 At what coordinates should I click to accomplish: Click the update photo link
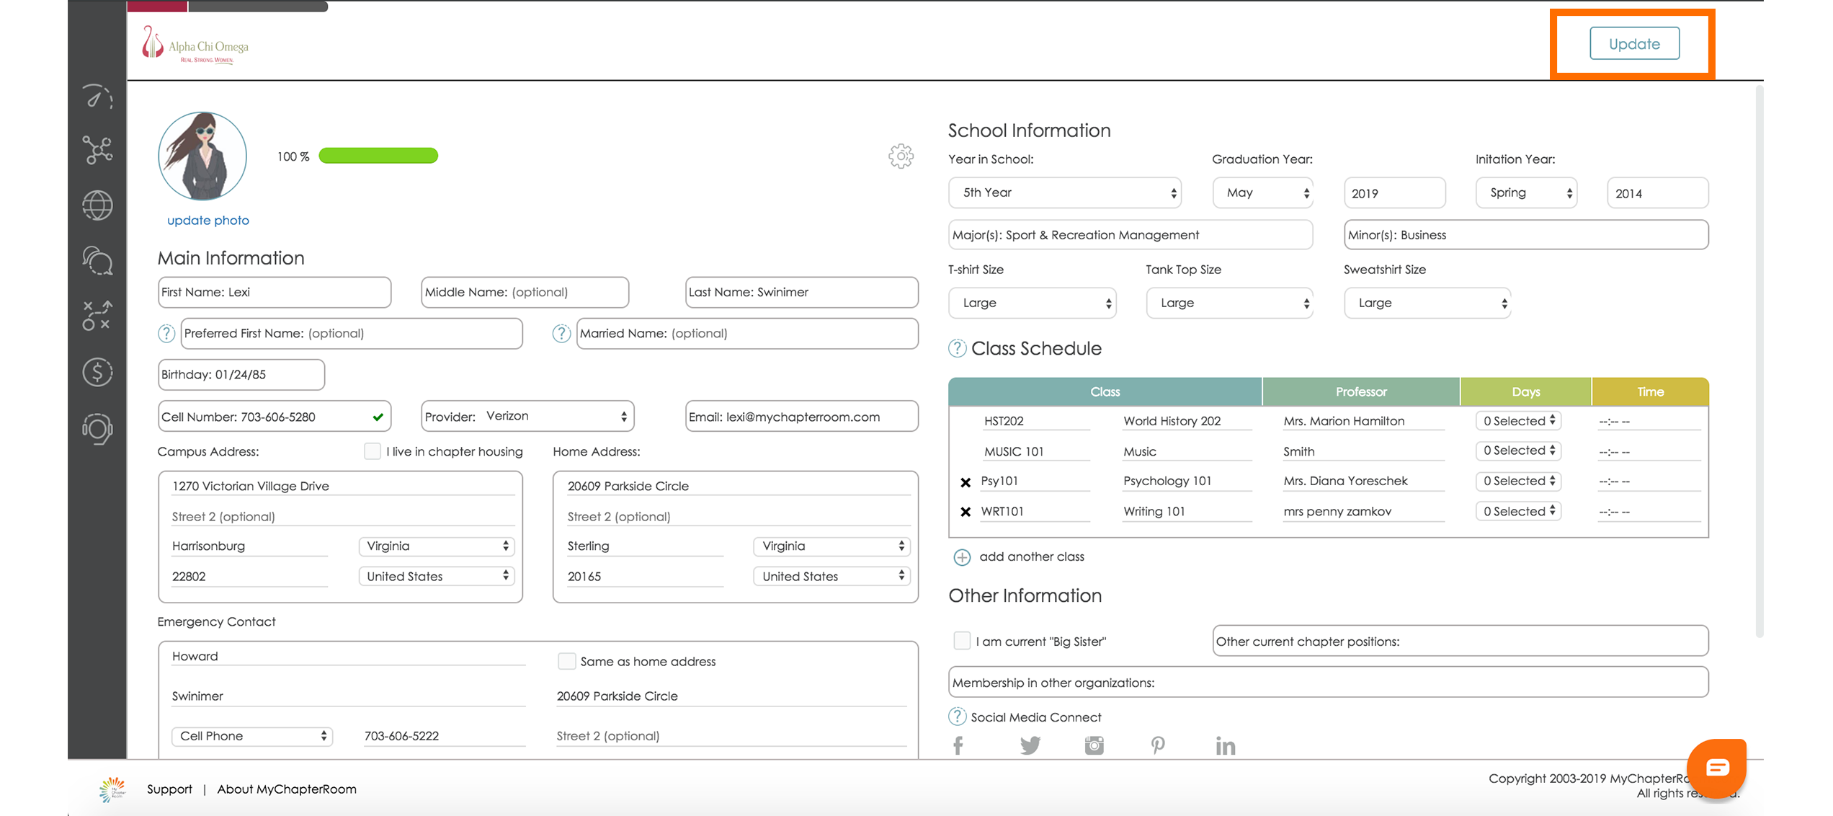208,221
